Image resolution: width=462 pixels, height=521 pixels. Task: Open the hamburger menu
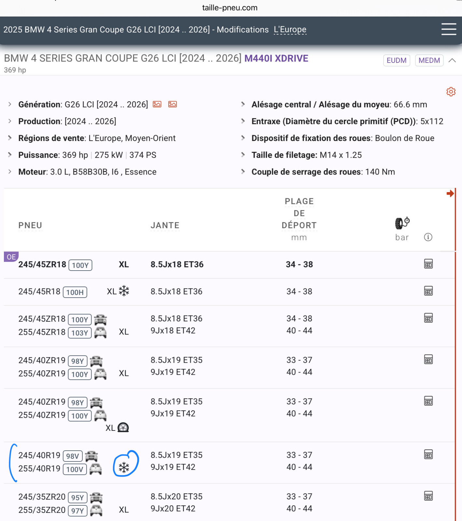(x=449, y=29)
